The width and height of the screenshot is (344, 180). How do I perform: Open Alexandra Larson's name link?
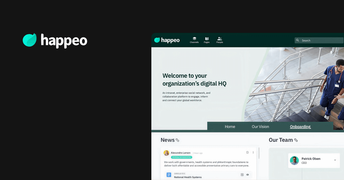(181, 153)
